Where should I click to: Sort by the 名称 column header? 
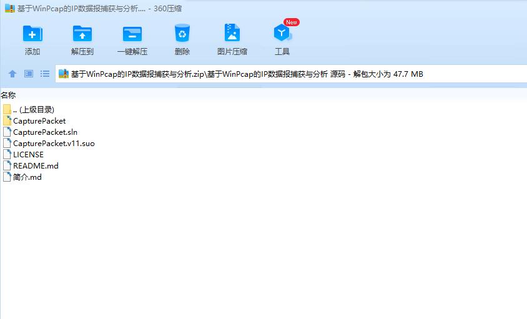tap(8, 95)
